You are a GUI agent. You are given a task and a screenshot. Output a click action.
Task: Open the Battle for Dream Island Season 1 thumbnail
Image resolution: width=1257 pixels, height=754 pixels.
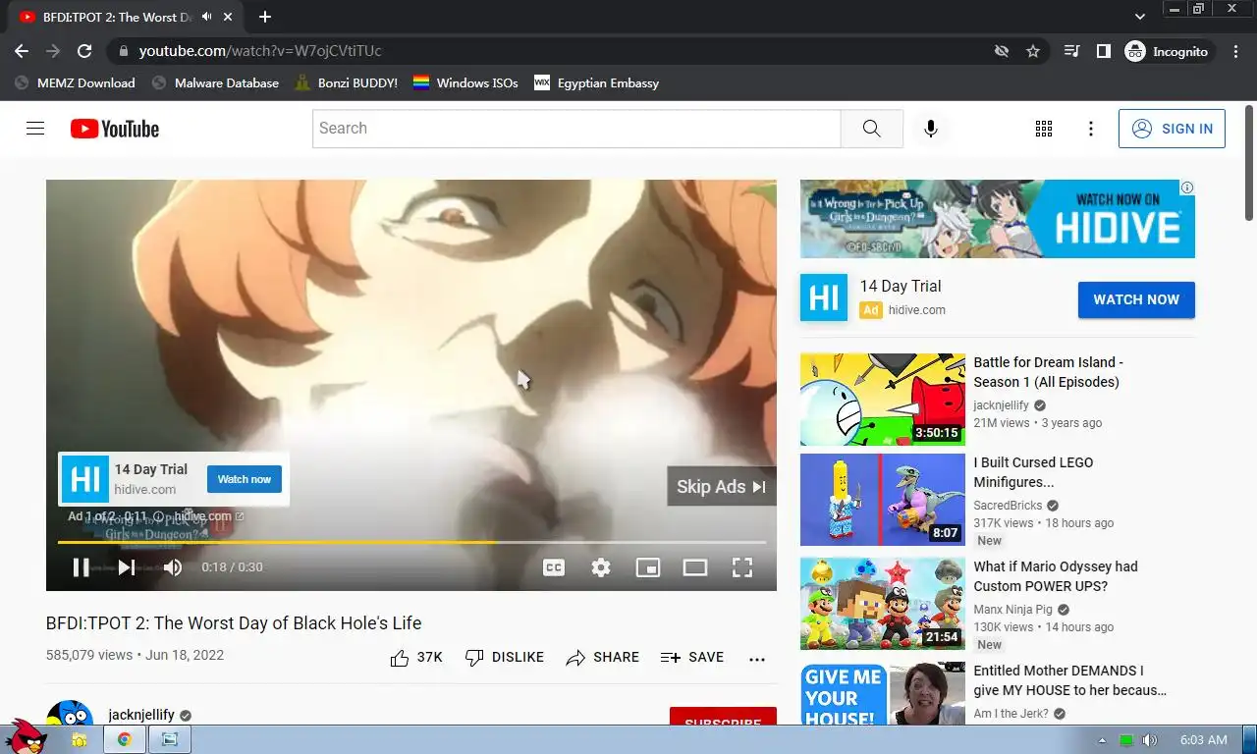pyautogui.click(x=883, y=400)
